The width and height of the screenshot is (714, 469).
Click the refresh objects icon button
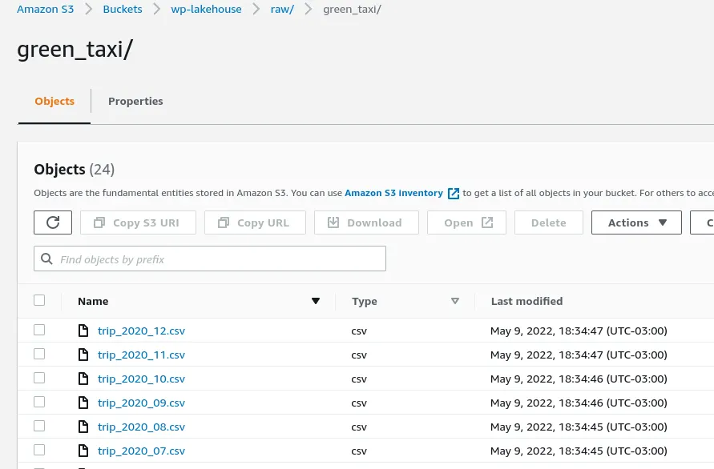pos(53,222)
